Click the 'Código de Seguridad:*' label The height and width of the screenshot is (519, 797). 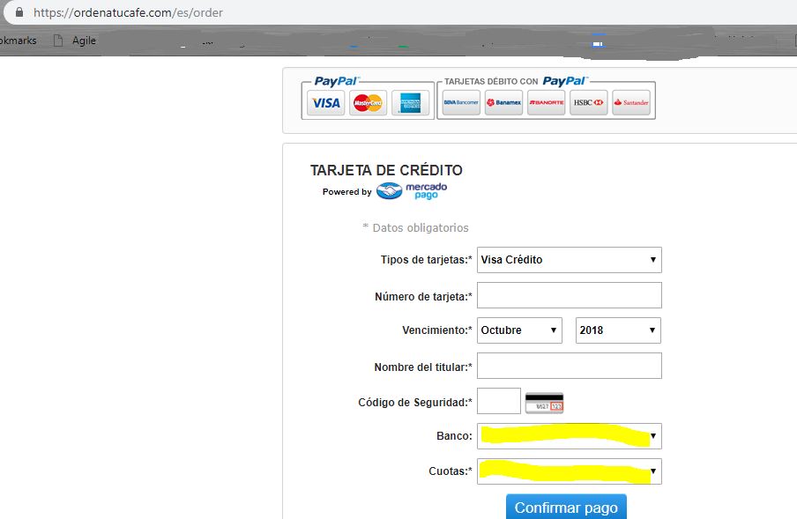(415, 403)
